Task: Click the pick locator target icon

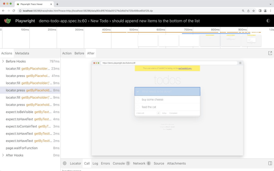Action: point(65,163)
